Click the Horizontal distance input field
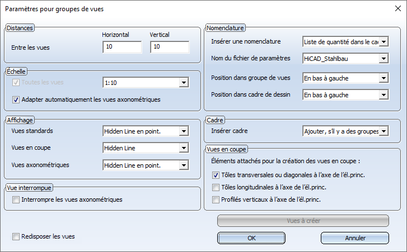Image resolution: width=407 pixels, height=252 pixels. pos(122,47)
